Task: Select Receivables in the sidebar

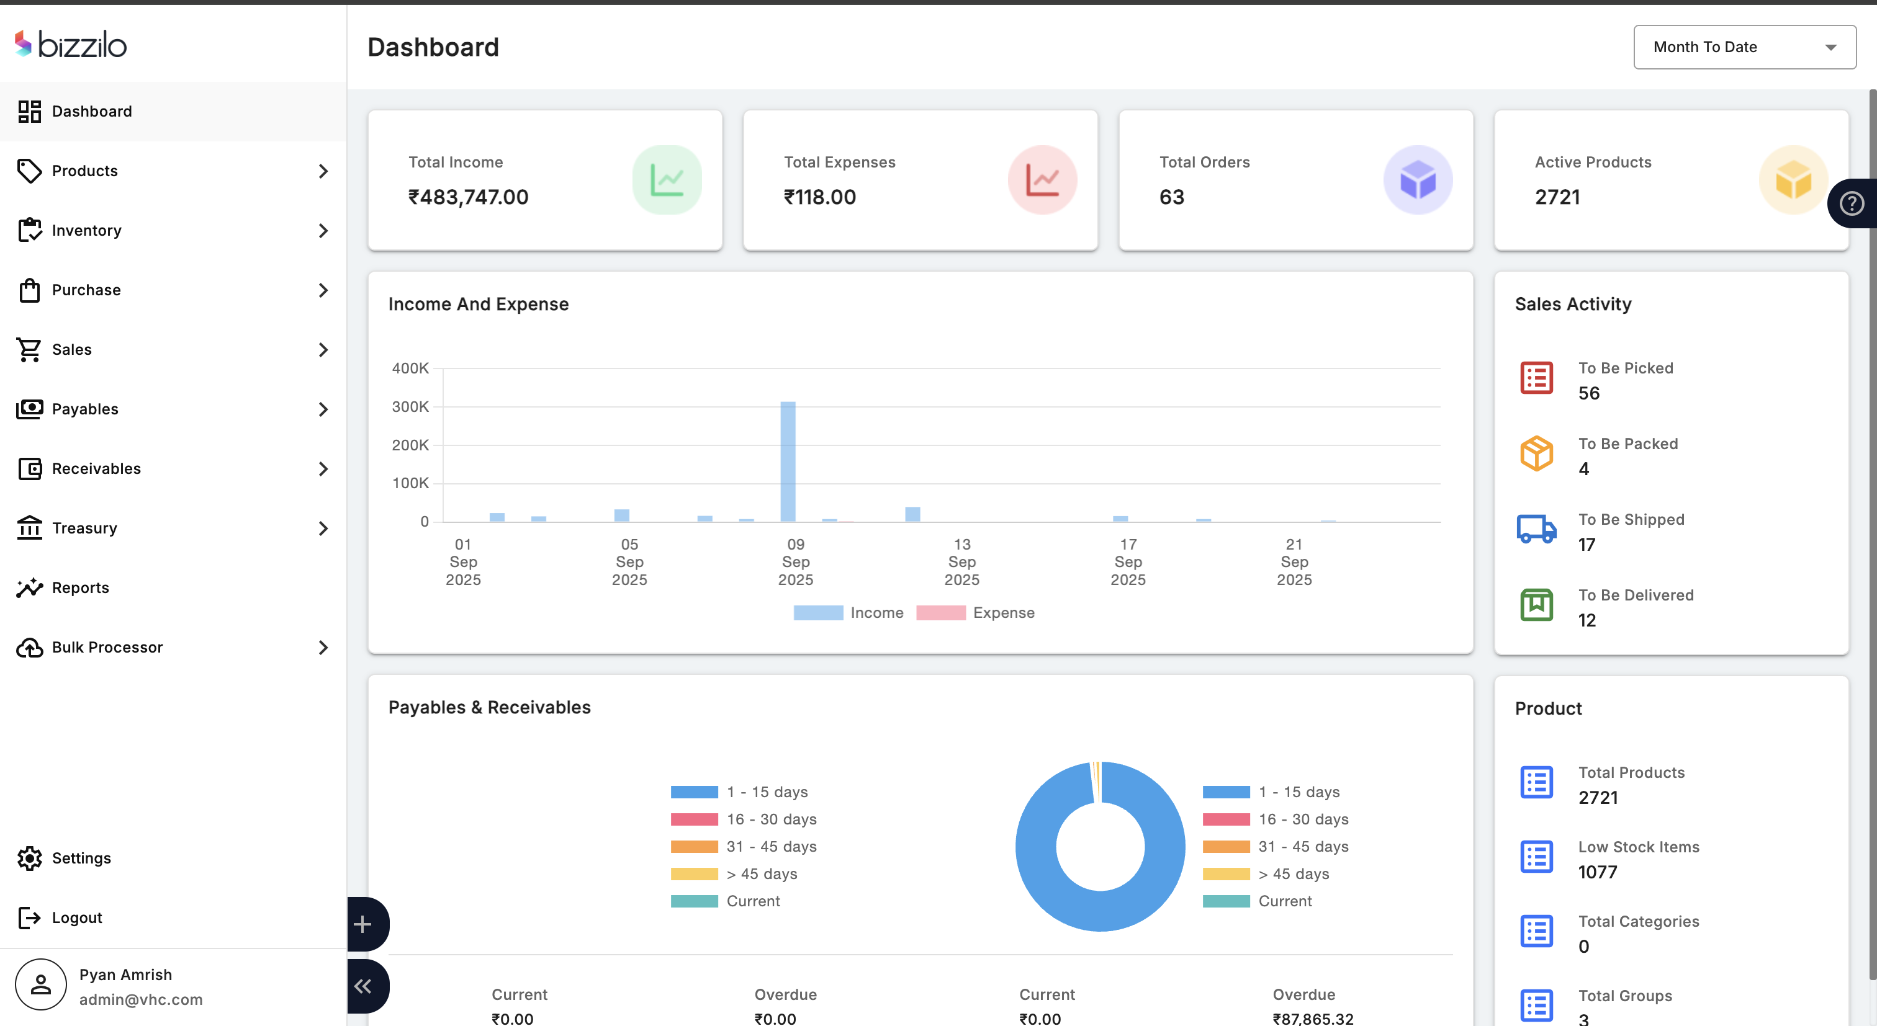Action: point(95,468)
